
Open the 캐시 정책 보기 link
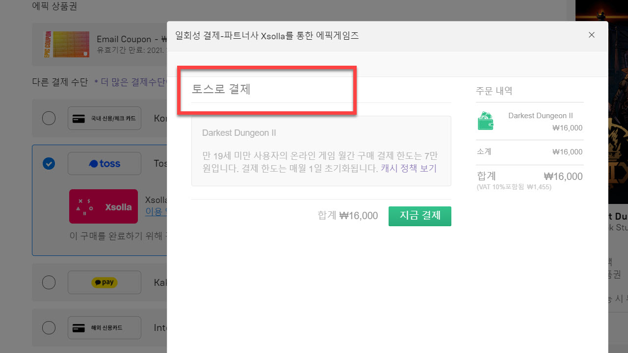point(409,168)
